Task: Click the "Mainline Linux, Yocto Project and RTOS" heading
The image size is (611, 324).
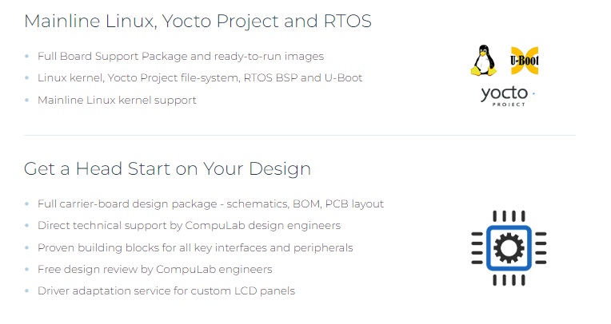Action: point(198,22)
